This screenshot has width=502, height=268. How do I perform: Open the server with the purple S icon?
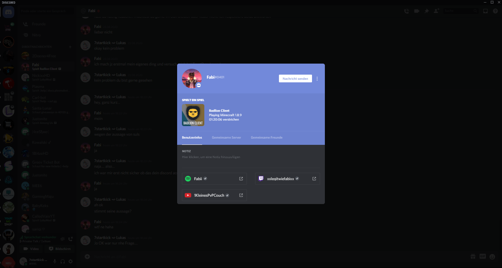click(x=8, y=165)
